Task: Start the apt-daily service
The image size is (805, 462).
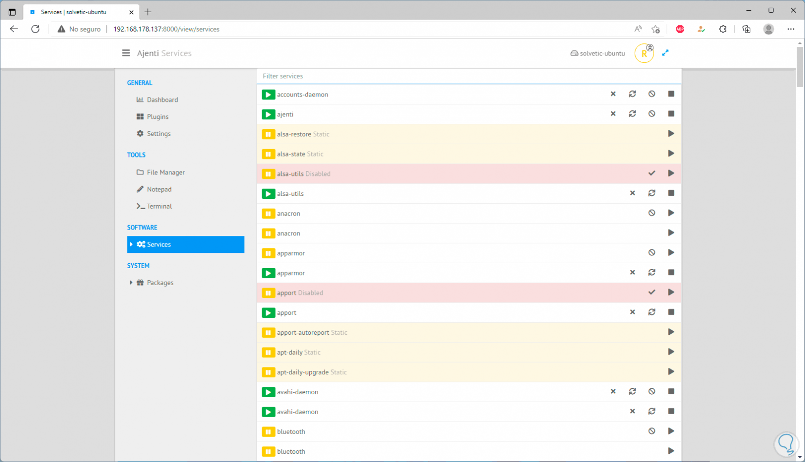Action: click(671, 352)
